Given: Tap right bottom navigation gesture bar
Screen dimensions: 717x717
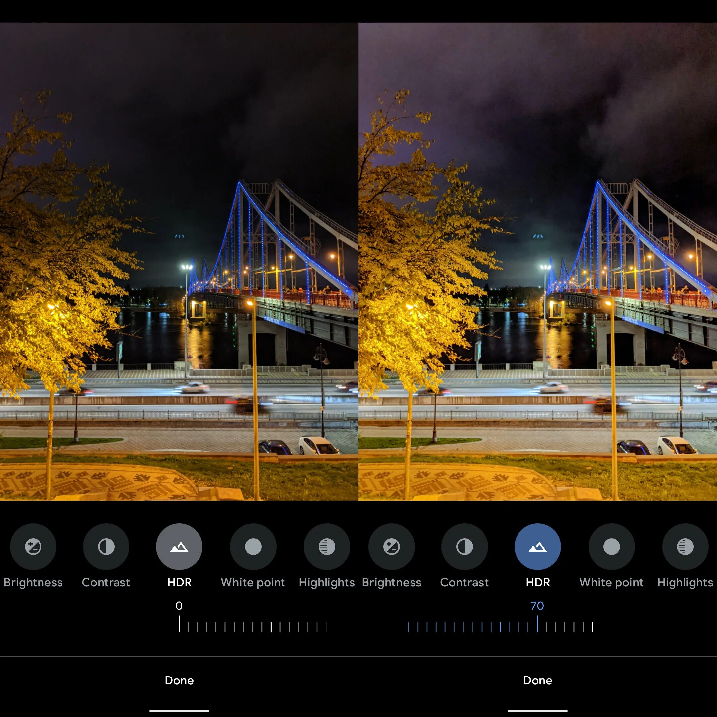Looking at the screenshot, I should tap(537, 711).
